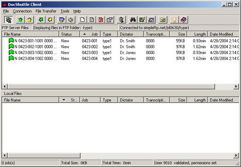Open the Connection menu
This screenshot has width=241, height=167.
(x=22, y=11)
